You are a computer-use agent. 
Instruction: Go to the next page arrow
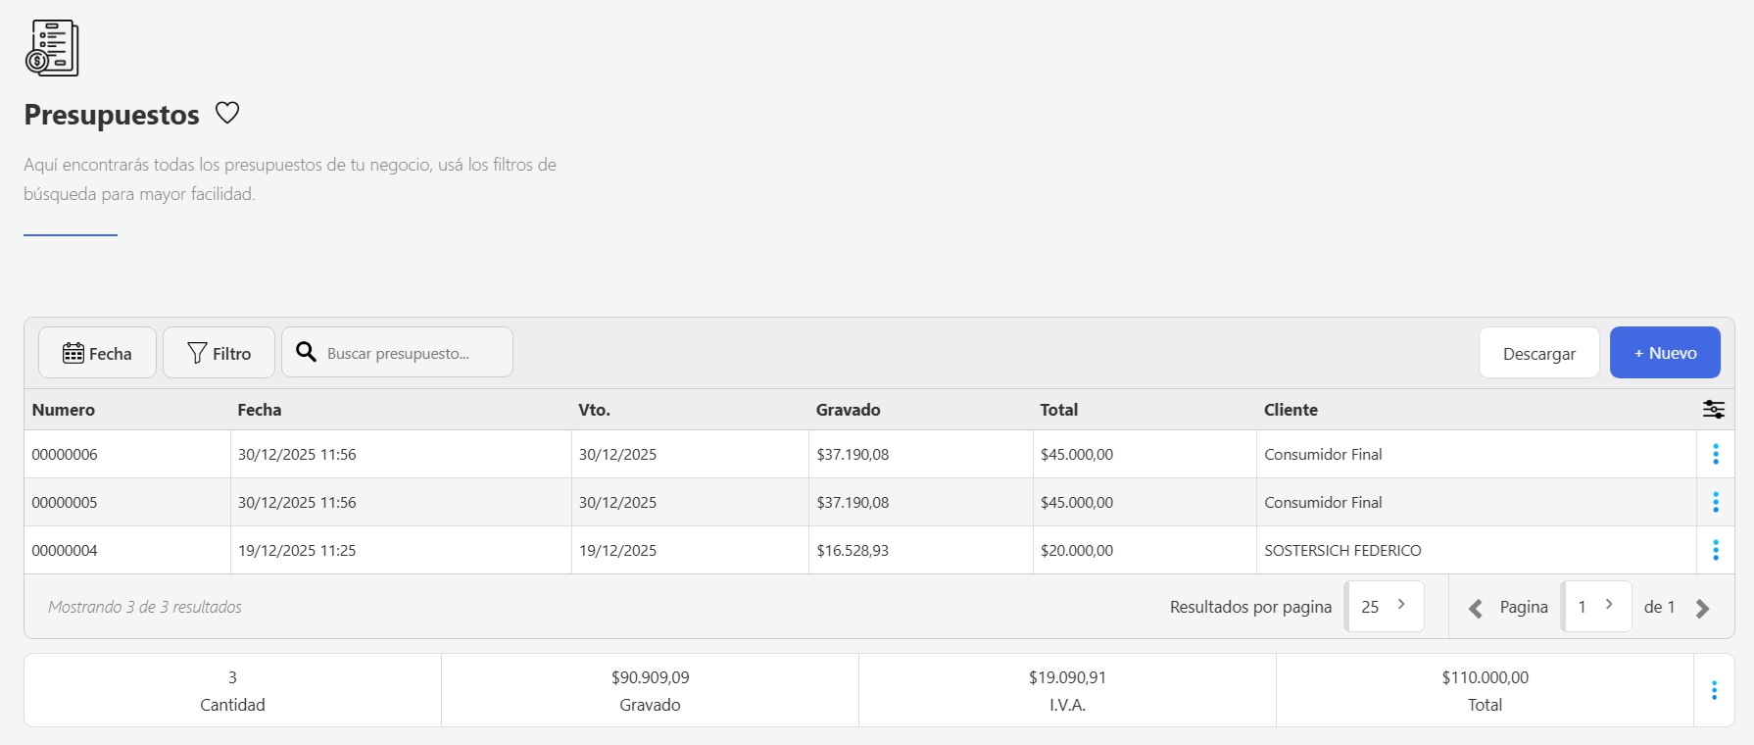click(x=1702, y=608)
